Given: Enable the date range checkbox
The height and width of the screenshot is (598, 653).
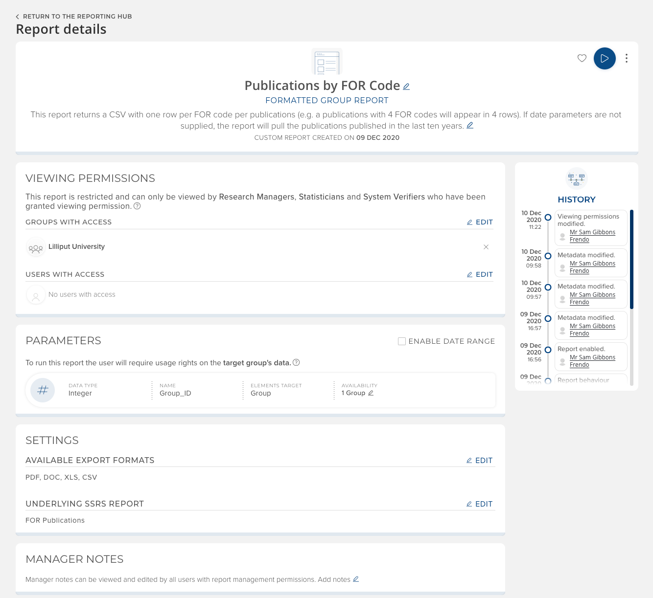Looking at the screenshot, I should 402,341.
